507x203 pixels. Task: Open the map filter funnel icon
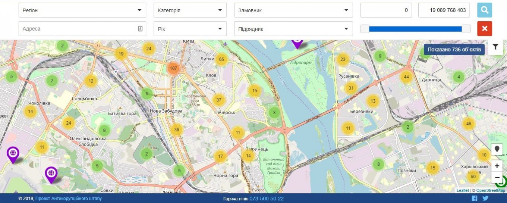tap(495, 47)
